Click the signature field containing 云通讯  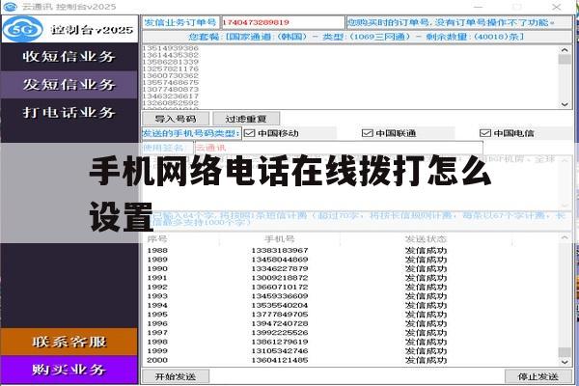339,148
